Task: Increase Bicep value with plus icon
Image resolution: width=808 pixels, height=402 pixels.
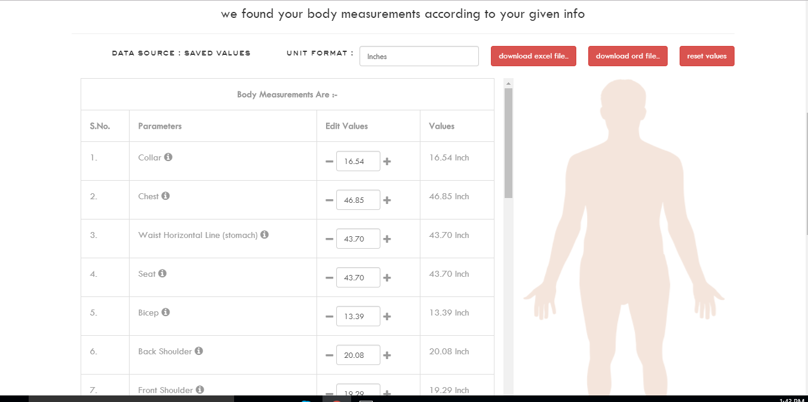Action: [387, 317]
